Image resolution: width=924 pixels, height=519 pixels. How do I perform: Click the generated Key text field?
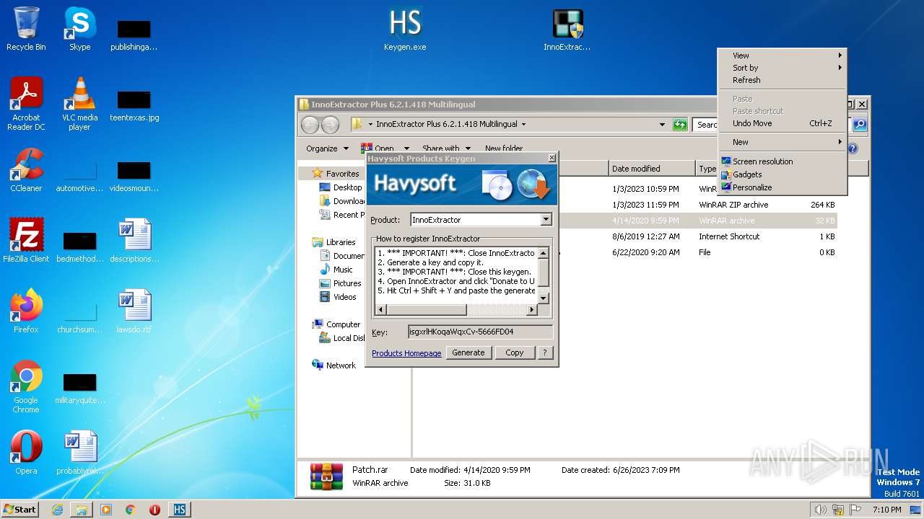tap(480, 332)
